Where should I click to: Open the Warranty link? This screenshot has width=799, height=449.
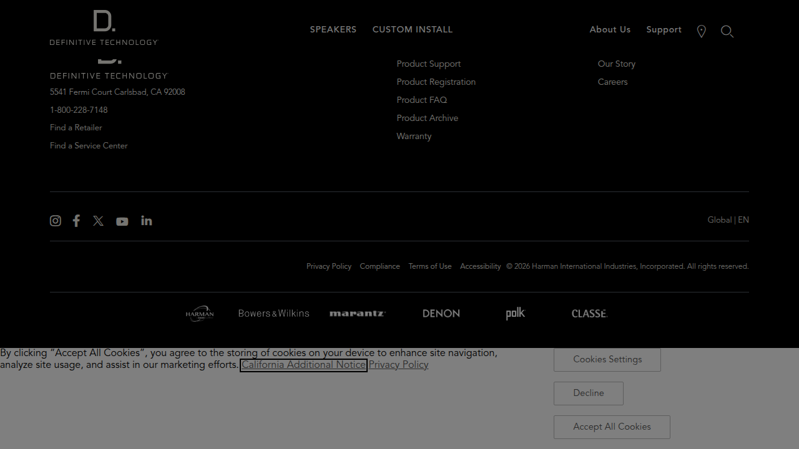coord(414,137)
